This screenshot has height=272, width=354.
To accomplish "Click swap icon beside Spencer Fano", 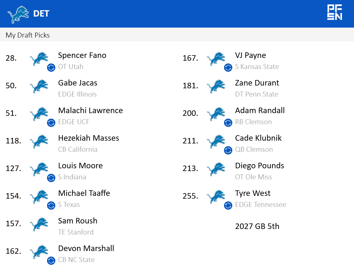I will coord(51,68).
